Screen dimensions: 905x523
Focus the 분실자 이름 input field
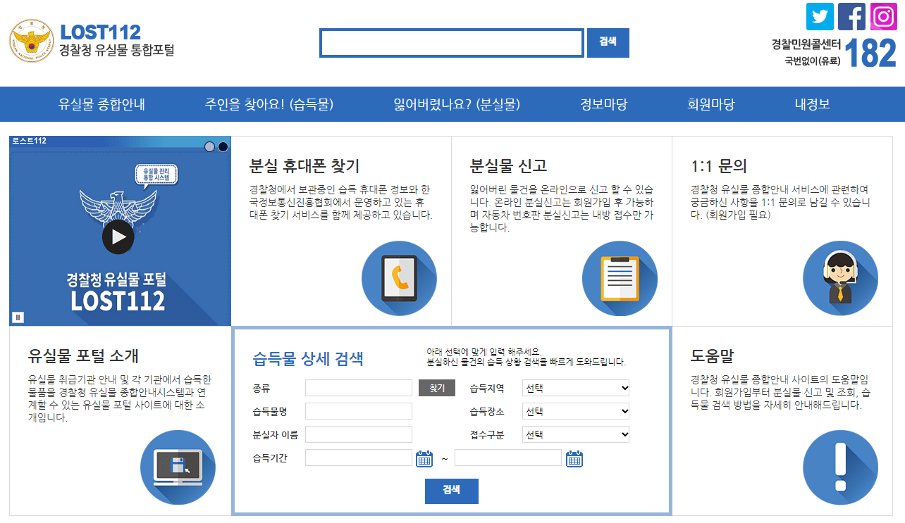click(x=359, y=434)
